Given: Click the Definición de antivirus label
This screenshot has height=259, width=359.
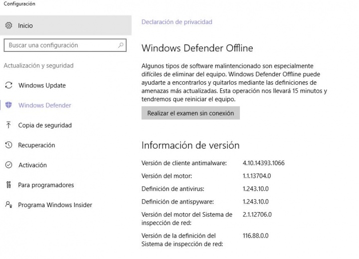Looking at the screenshot, I should tap(173, 189).
